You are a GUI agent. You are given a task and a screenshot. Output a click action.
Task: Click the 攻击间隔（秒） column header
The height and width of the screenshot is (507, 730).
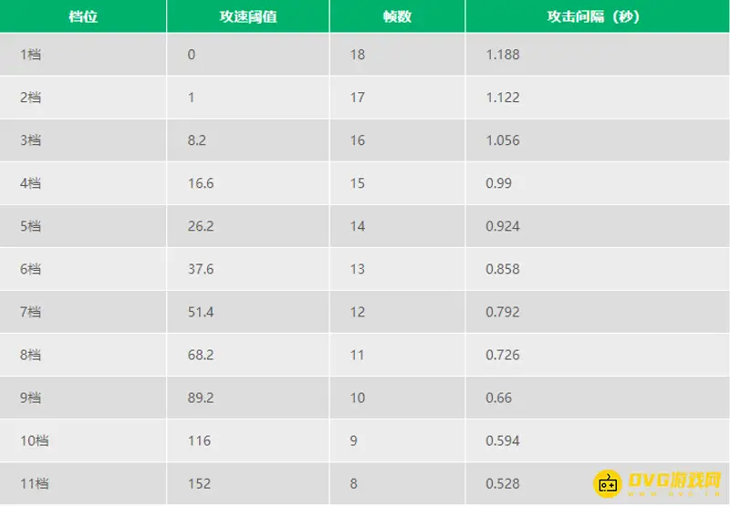[597, 16]
